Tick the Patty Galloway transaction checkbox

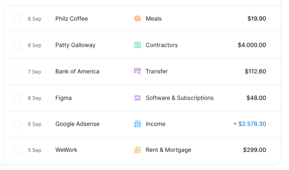(x=17, y=45)
